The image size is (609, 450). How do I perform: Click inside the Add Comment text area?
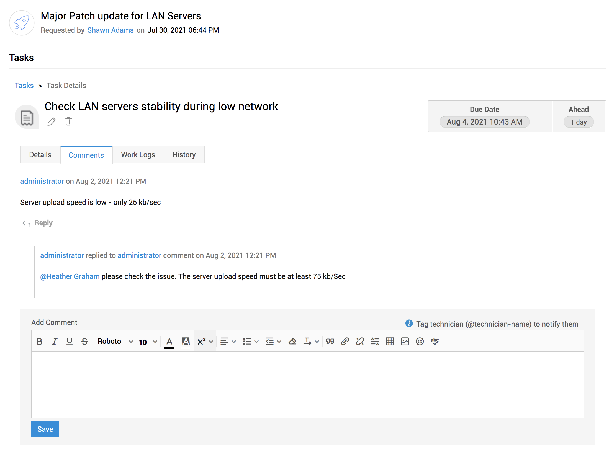(x=307, y=385)
